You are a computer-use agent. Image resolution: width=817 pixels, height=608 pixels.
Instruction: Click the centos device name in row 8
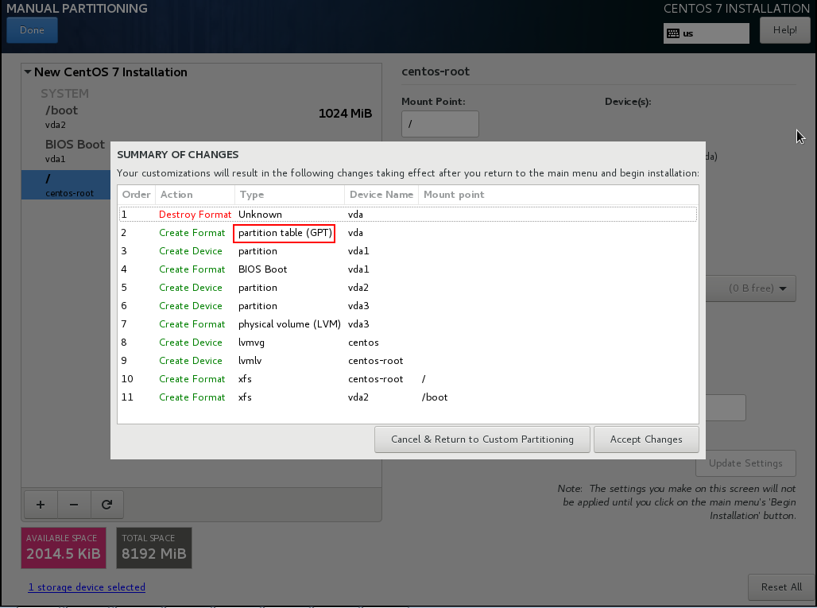(363, 343)
